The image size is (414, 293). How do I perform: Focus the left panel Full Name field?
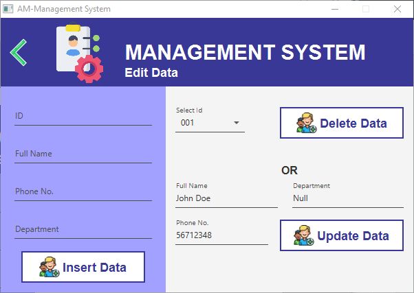[83, 154]
